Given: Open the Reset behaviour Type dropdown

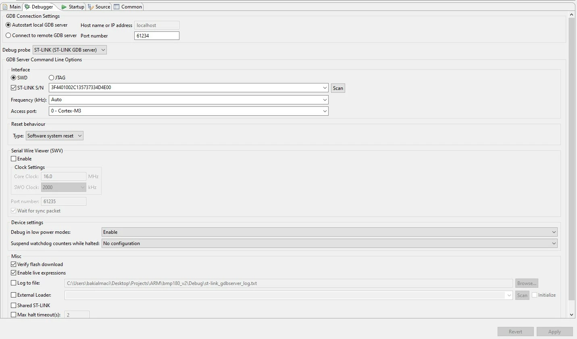Looking at the screenshot, I should [x=54, y=136].
